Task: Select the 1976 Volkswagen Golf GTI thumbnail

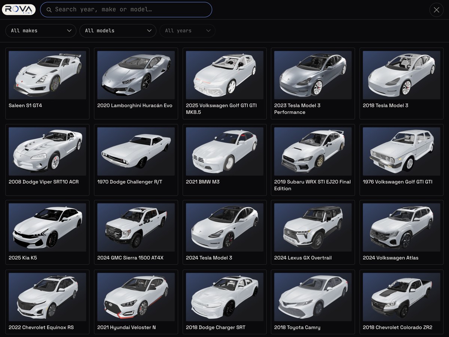Action: [401, 151]
